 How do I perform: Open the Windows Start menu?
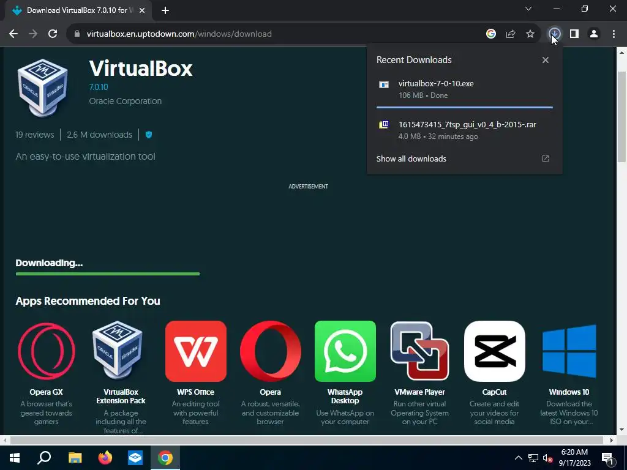15,458
